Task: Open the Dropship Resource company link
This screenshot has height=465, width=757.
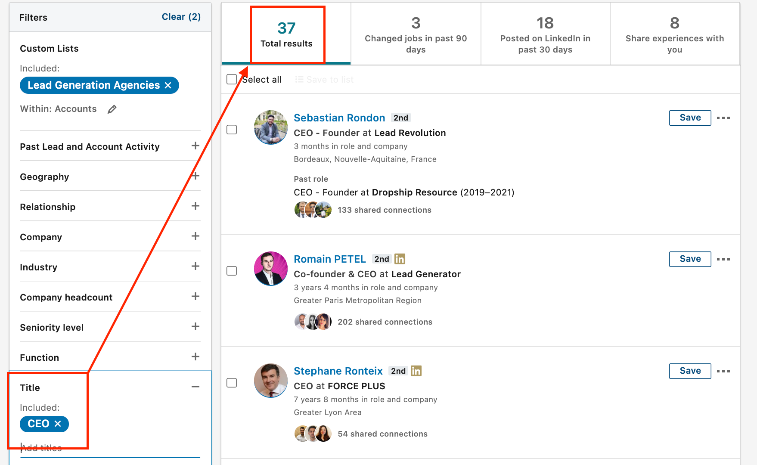Action: (x=414, y=192)
